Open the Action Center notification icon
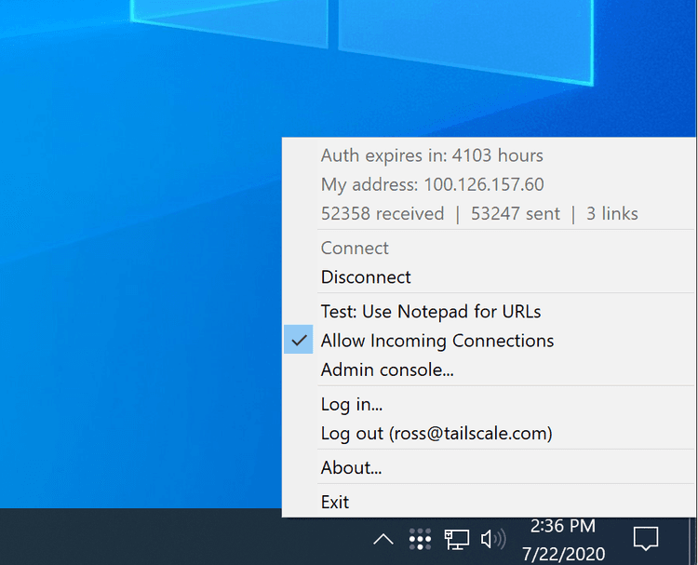 tap(645, 538)
